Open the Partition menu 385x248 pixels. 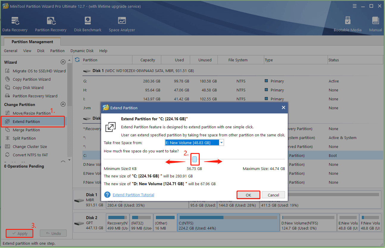pyautogui.click(x=57, y=51)
